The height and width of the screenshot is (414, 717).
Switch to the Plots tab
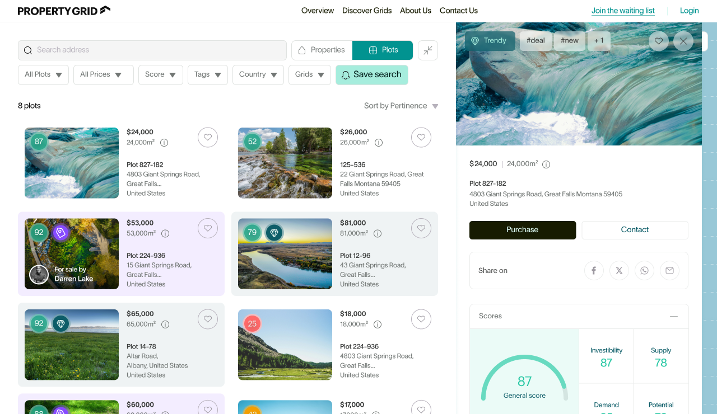(x=383, y=50)
